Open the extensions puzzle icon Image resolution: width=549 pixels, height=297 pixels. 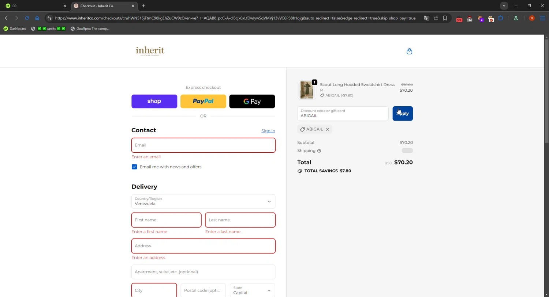click(x=501, y=18)
